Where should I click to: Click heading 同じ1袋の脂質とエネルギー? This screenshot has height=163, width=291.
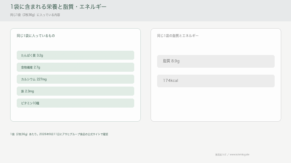click(x=178, y=35)
